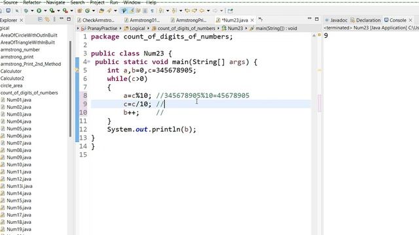Close the Package Explorer view tab
Image resolution: width=419 pixels, height=235 pixels.
pos(22,20)
